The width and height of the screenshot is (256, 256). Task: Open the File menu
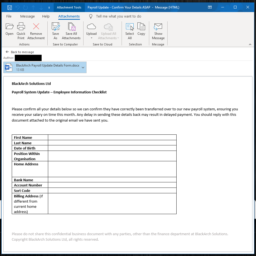[9, 16]
